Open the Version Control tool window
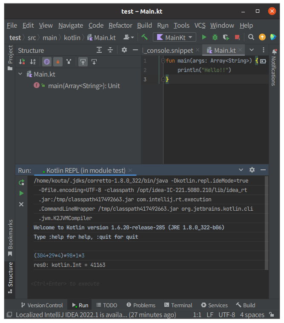 click(x=42, y=305)
